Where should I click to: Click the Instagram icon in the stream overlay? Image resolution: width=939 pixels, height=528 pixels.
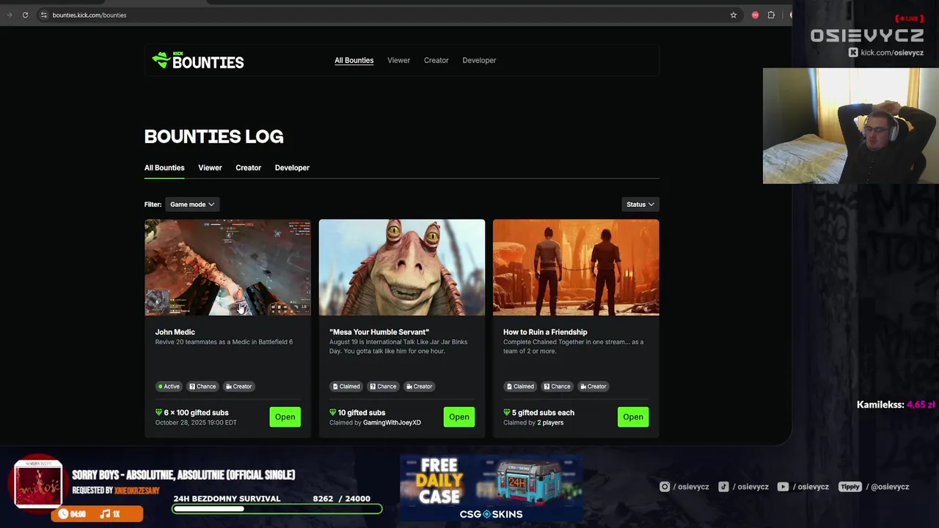tap(665, 486)
